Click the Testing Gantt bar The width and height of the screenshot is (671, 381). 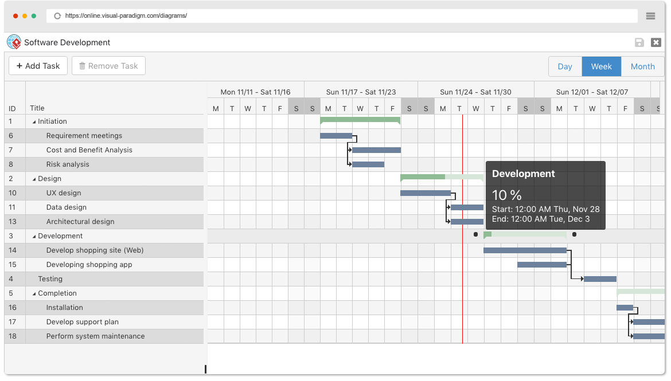600,279
